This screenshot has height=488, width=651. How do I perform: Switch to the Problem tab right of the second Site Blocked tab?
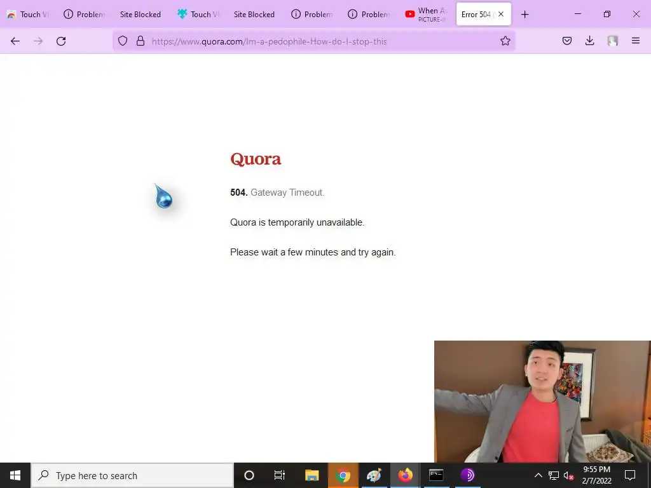coord(313,14)
